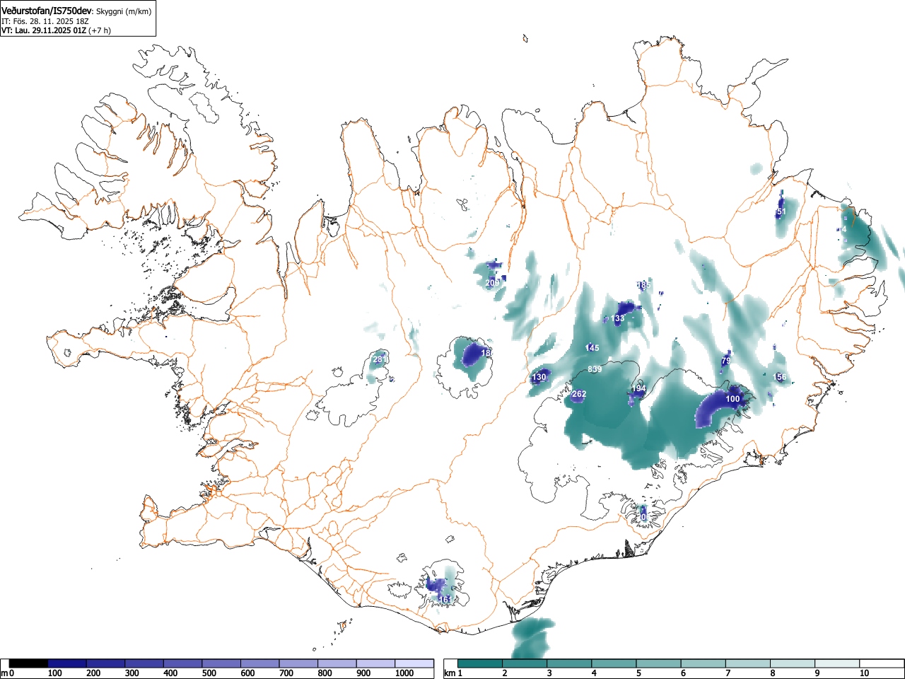Click the IT: Fös. 28. 11. 2025 18Z line
The image size is (905, 679).
[x=45, y=21]
